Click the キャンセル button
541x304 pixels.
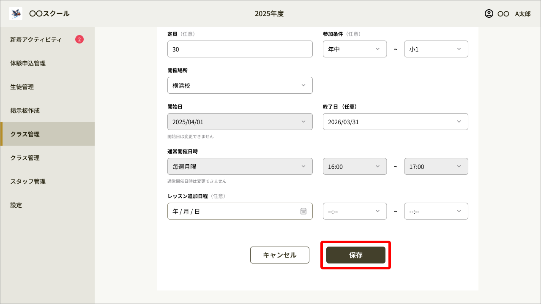point(279,255)
